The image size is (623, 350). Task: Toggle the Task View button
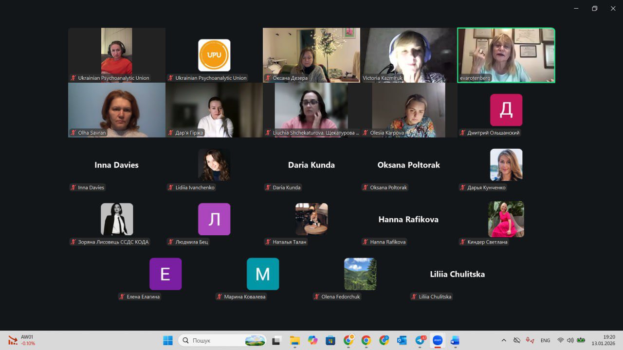tap(276, 340)
